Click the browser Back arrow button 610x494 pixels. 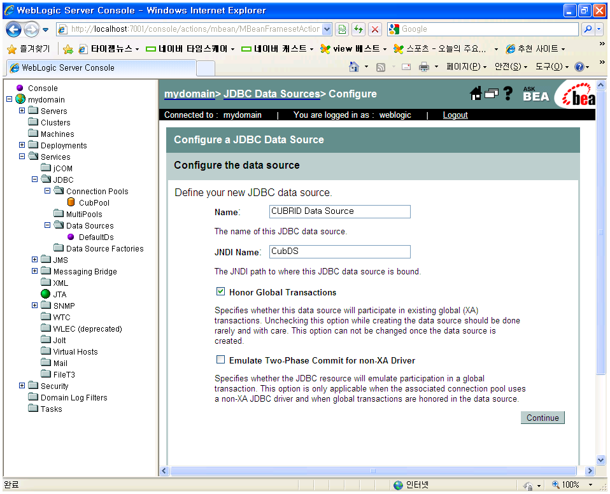click(x=14, y=29)
